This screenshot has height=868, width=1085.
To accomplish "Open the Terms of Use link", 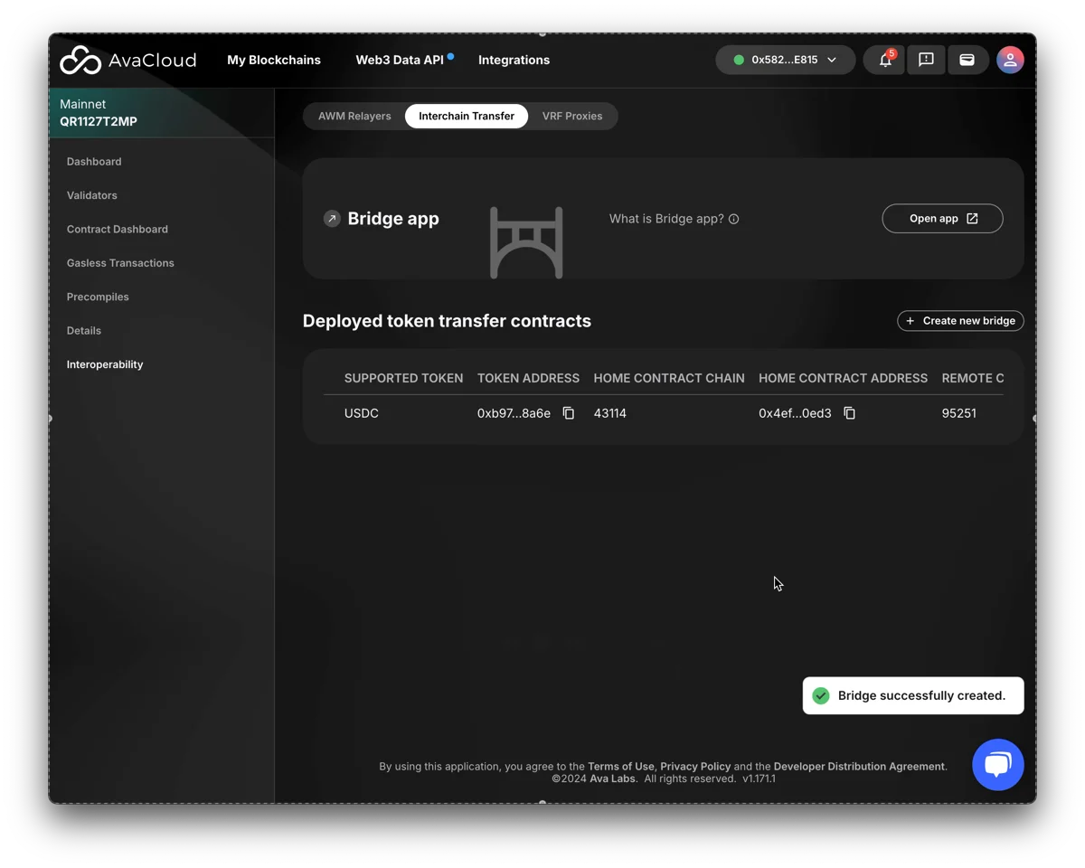I will click(x=621, y=767).
